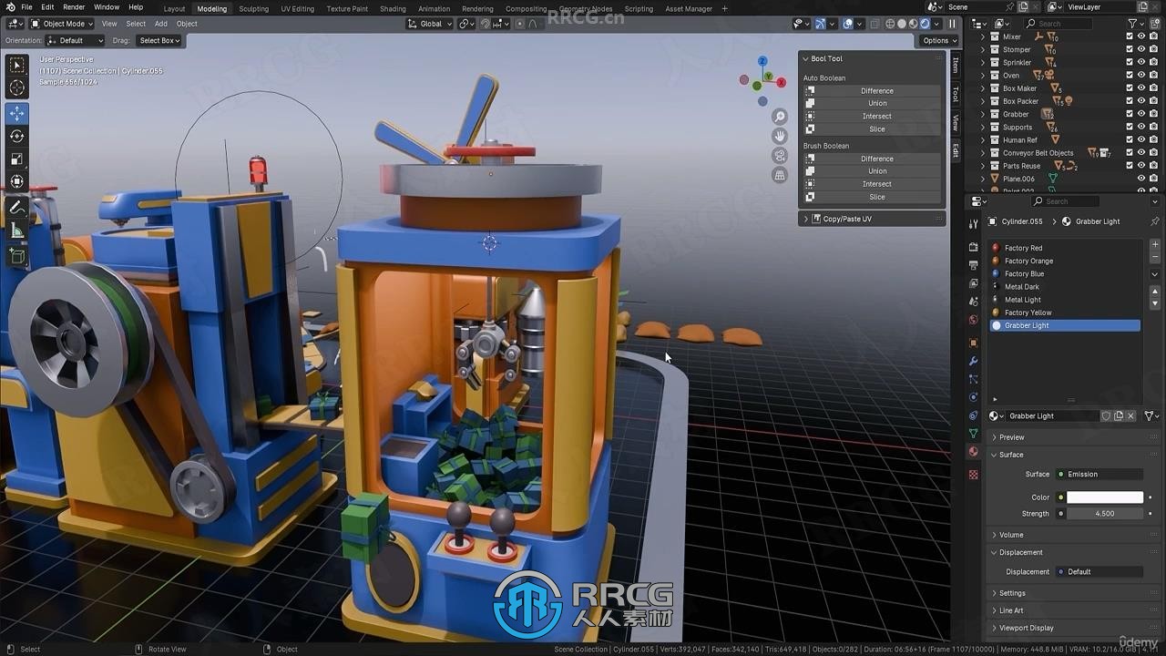
Task: Expand the Settings panel
Action: [x=1011, y=593]
